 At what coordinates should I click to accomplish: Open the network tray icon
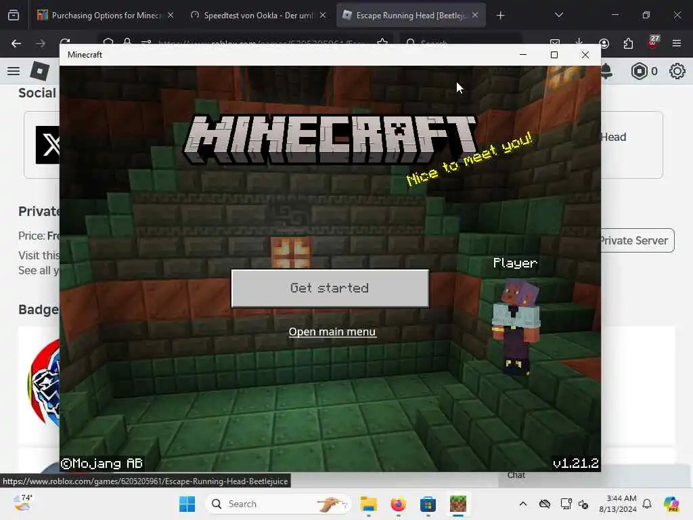click(x=566, y=504)
